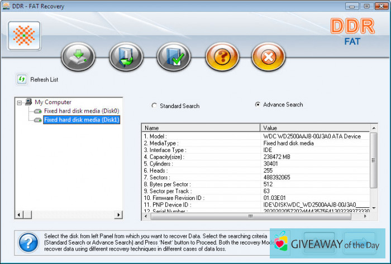
Task: Click the green arrow disk recovery icon
Action: [78, 56]
